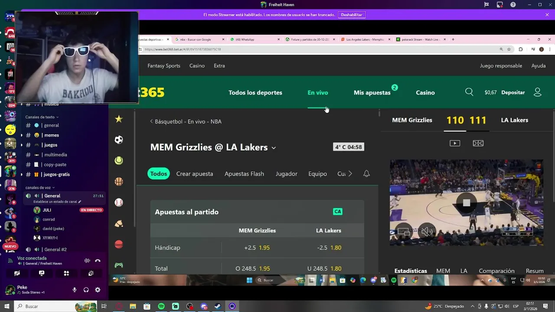Viewport: 555px width, 312px height.
Task: Open a new Chrome tab with plus
Action: [453, 39]
